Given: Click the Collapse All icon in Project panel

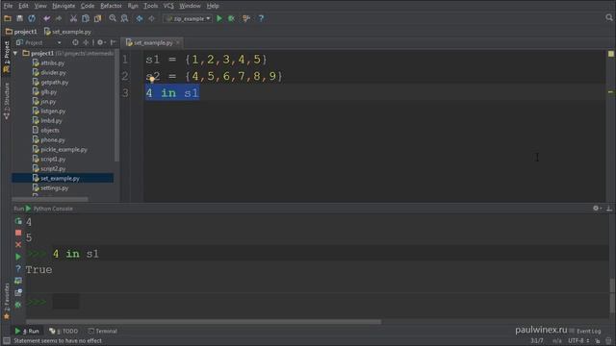Looking at the screenshot, I should click(86, 42).
